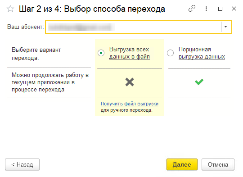Click the green check mark icon

pos(199,82)
